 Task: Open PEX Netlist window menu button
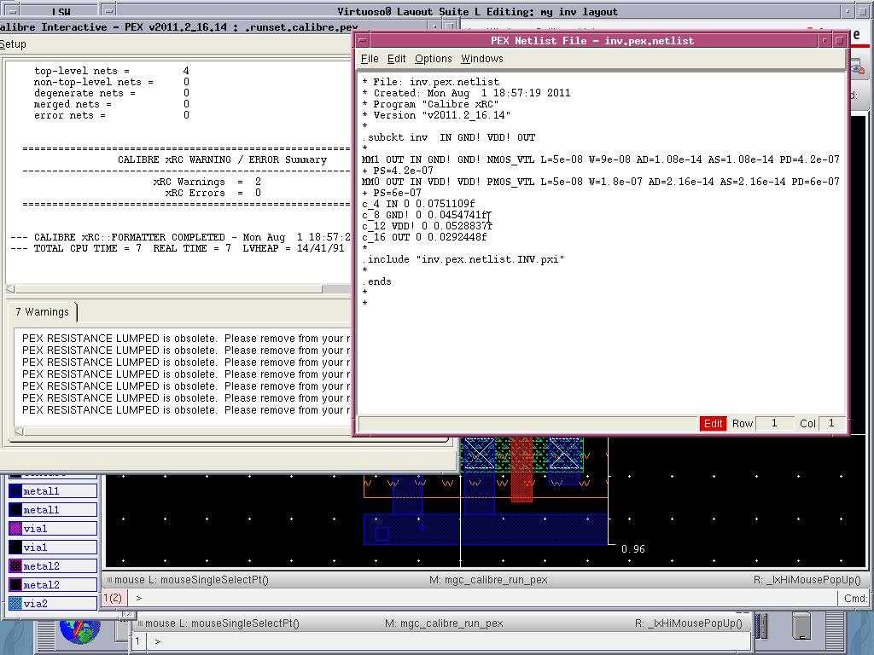tap(362, 41)
